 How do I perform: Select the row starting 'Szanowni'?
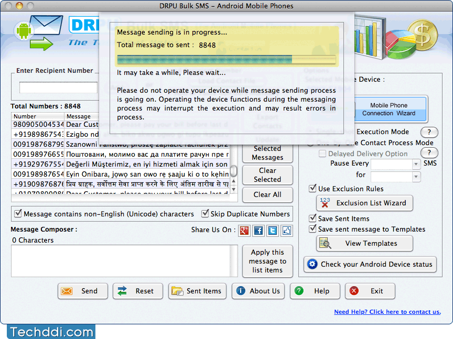point(56,144)
